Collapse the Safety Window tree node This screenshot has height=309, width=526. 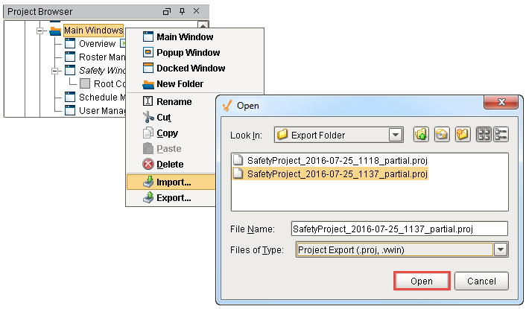click(55, 71)
